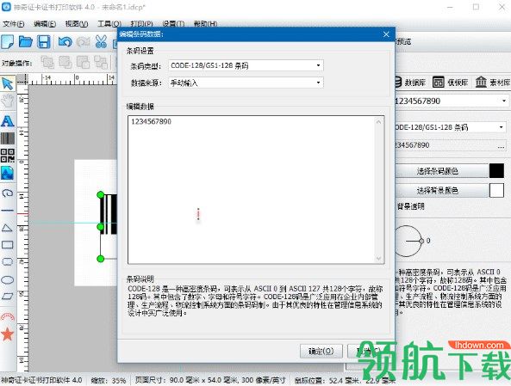Screen dimensions: 511x386
Task: Click the white background color swatch
Action: [x=496, y=190]
